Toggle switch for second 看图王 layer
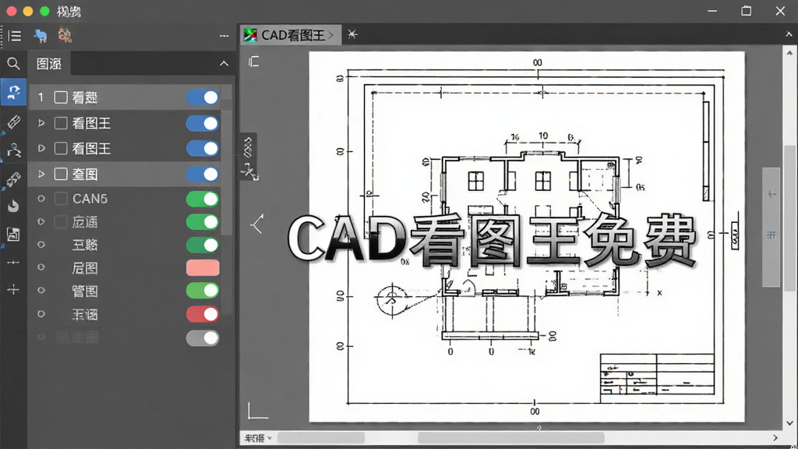This screenshot has width=798, height=449. (x=203, y=149)
